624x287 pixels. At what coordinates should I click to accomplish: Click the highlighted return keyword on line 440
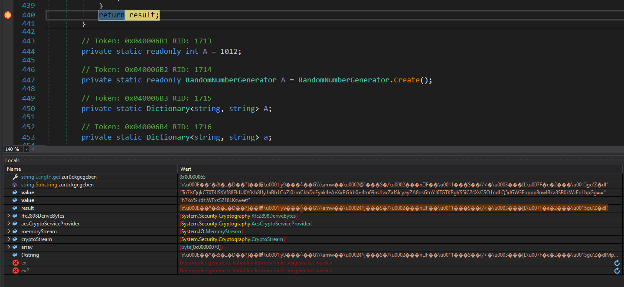point(111,15)
